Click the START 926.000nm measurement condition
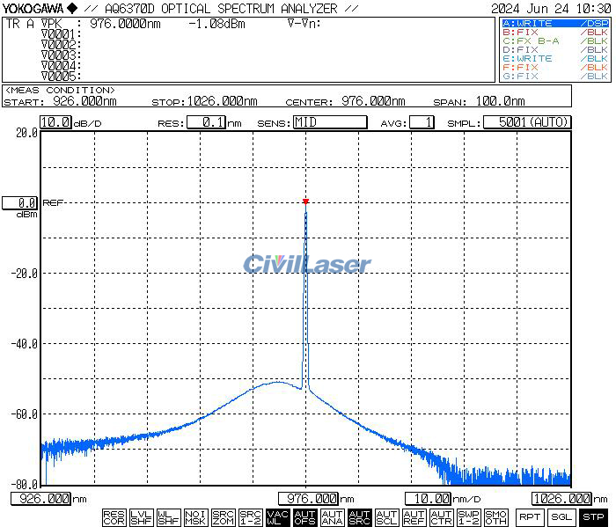 tap(60, 101)
